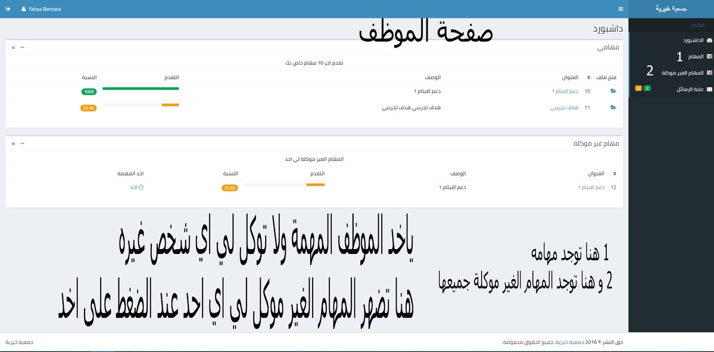This screenshot has height=352, width=714.
Task: Click the description هدف تجريبي هدف تجريبي
Action: (411, 108)
